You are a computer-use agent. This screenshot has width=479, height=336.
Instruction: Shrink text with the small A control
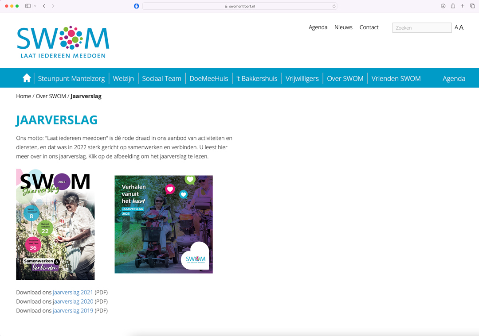[x=456, y=27]
